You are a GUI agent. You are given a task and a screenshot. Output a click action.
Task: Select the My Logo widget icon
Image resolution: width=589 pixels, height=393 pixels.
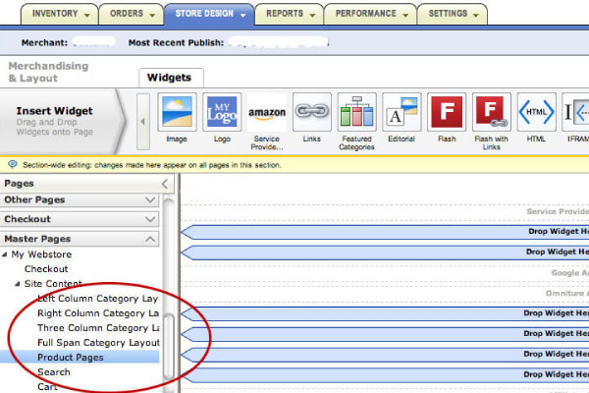(222, 114)
